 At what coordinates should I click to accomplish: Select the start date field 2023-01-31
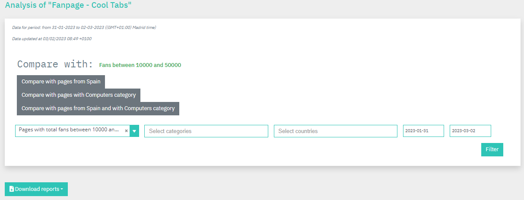pos(423,131)
